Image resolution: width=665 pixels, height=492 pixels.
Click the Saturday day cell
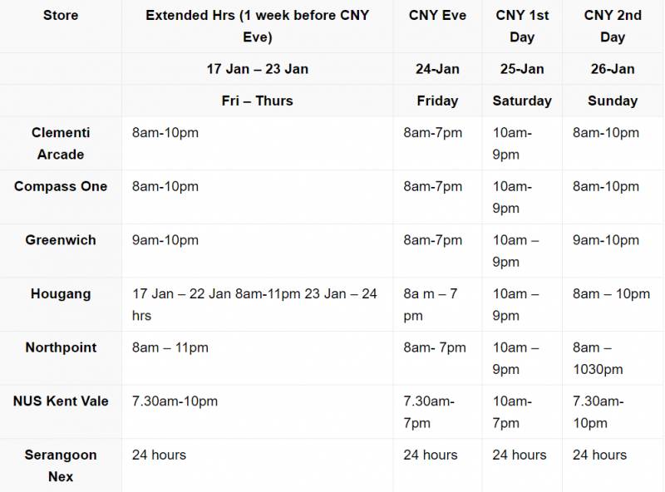(522, 101)
